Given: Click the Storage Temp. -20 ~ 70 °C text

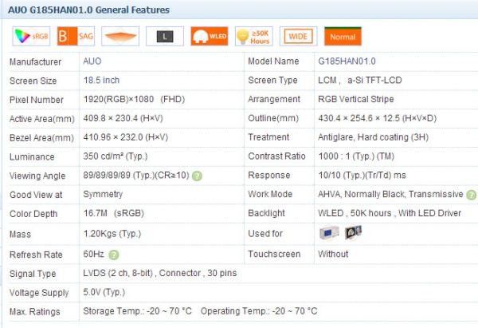Looking at the screenshot, I should (x=137, y=311).
